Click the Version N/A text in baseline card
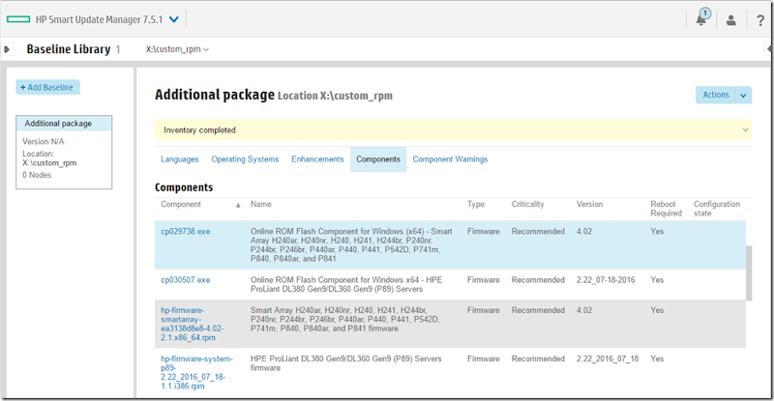Viewport: 774px width, 401px height. tap(43, 142)
